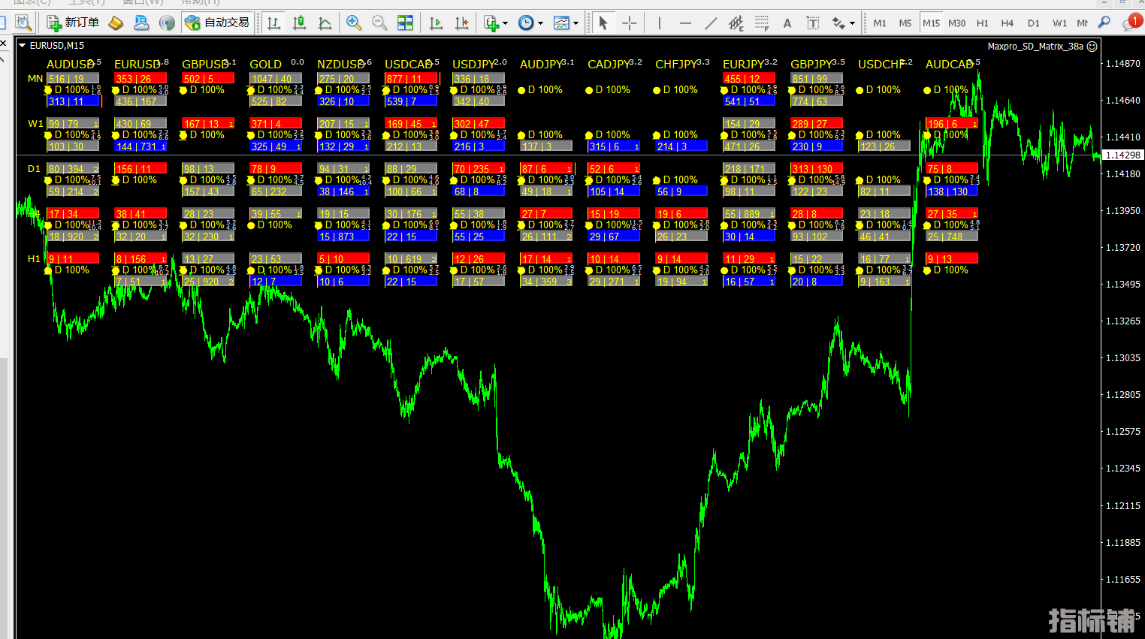This screenshot has width=1145, height=639.
Task: Click the Maxpro_SD_Matrix_38a expert label
Action: (1035, 47)
